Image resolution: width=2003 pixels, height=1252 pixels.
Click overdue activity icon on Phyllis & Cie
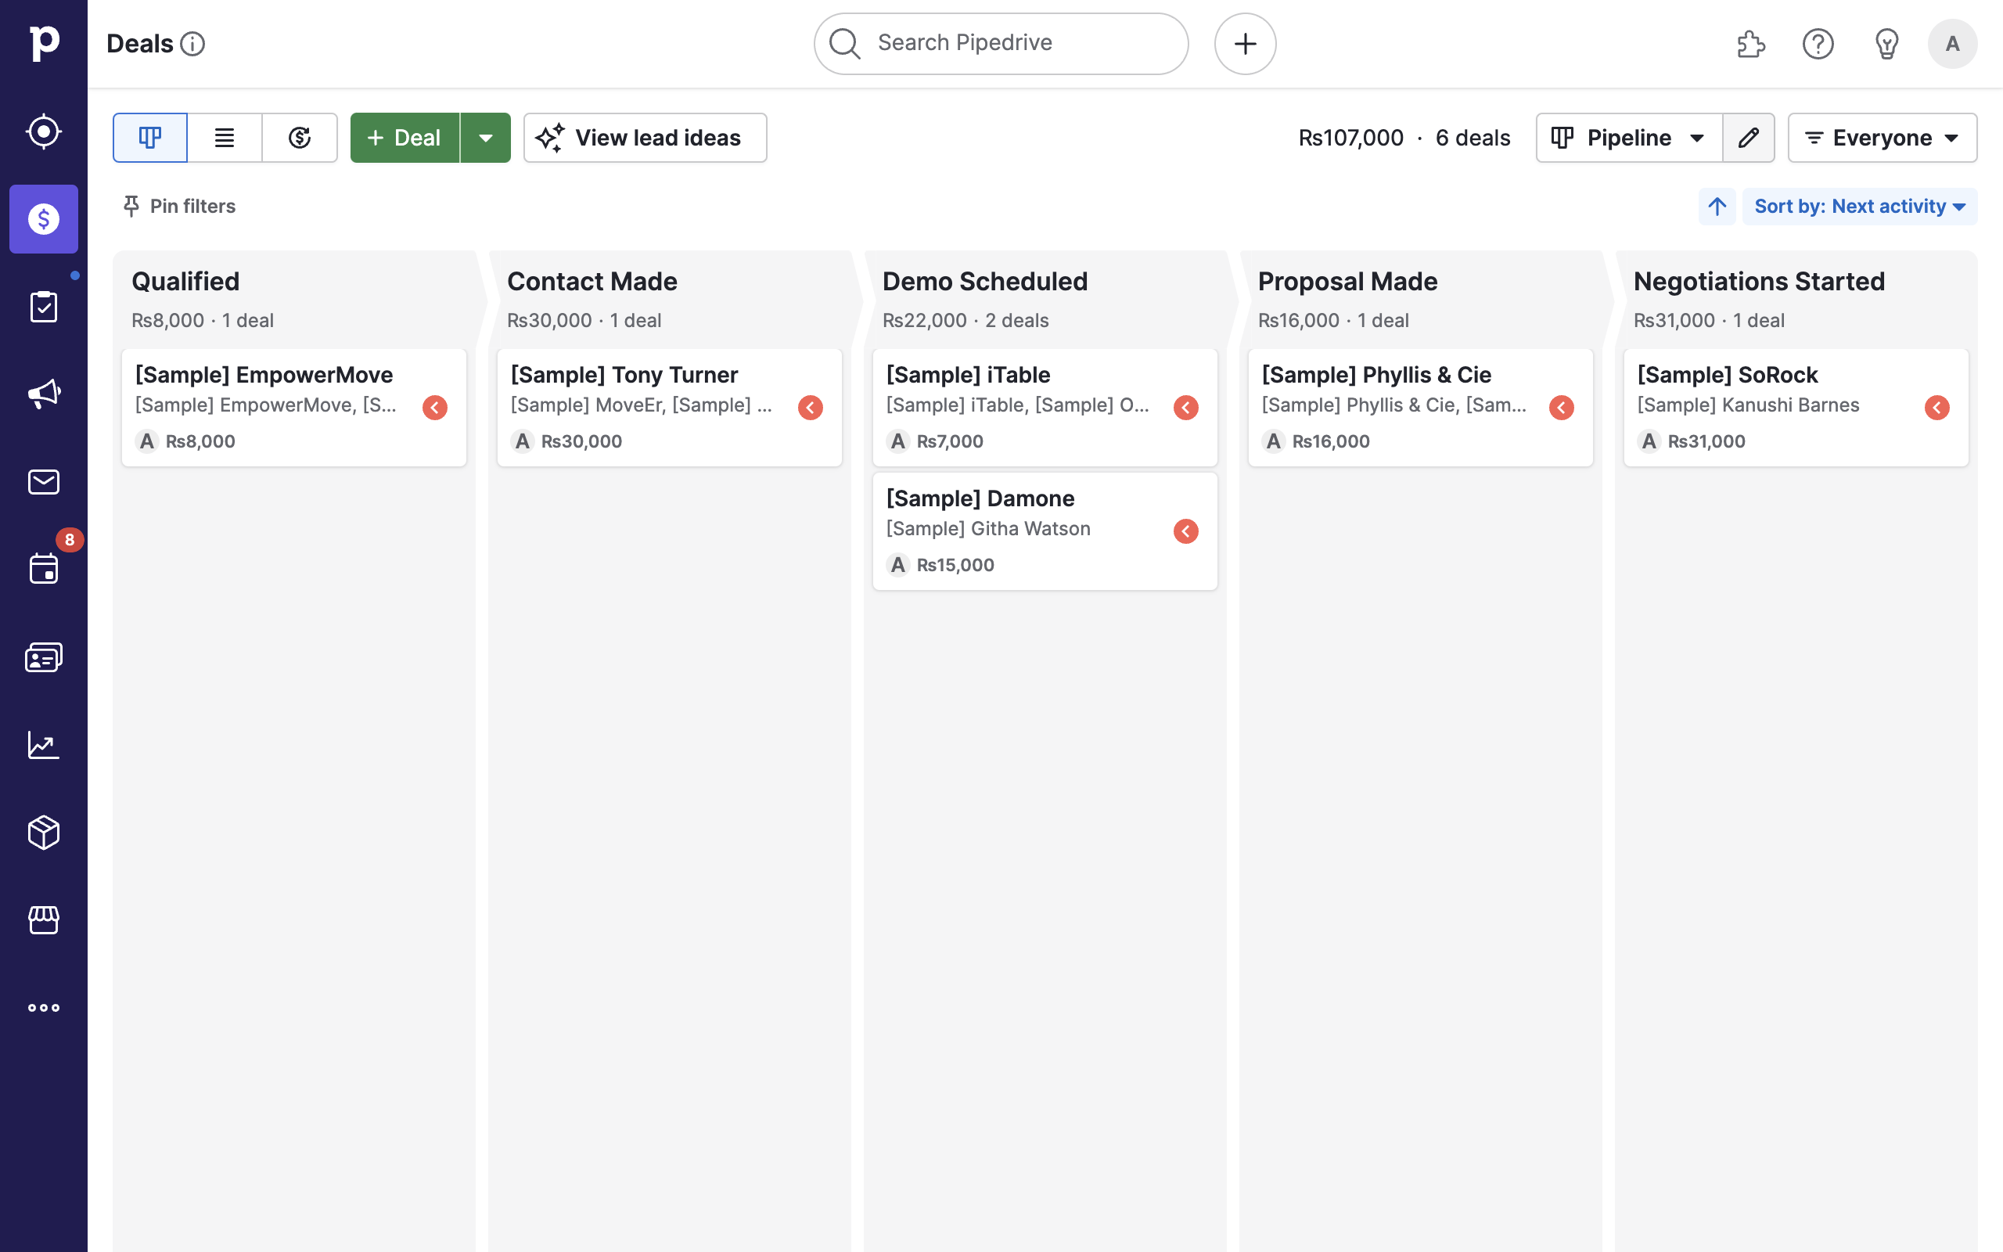(x=1561, y=408)
